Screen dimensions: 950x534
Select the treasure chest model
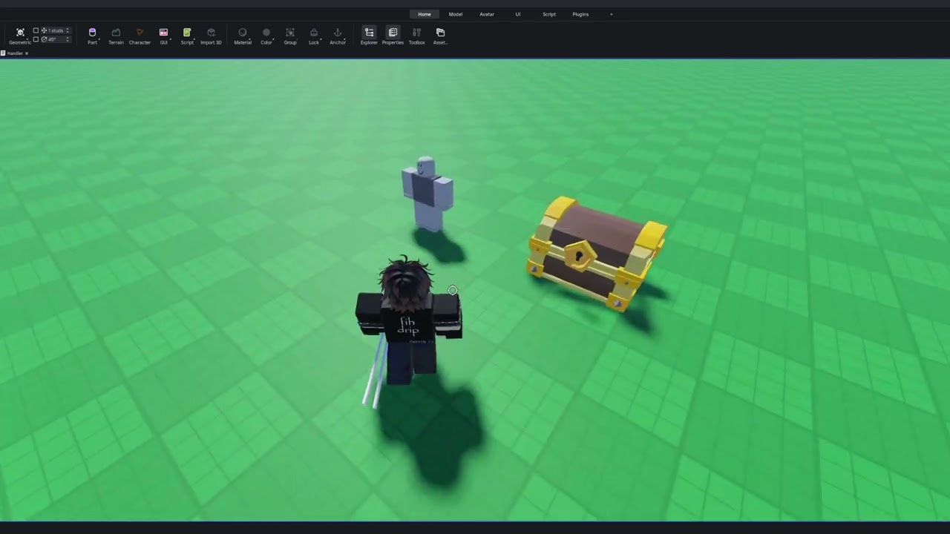[x=597, y=253]
